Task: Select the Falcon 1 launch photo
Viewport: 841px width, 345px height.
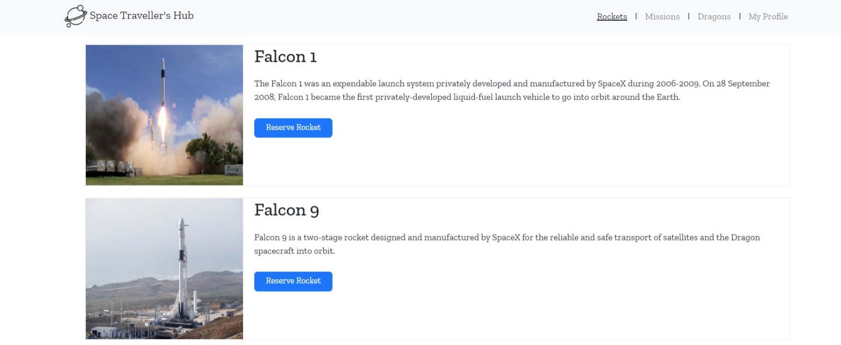Action: [x=164, y=115]
